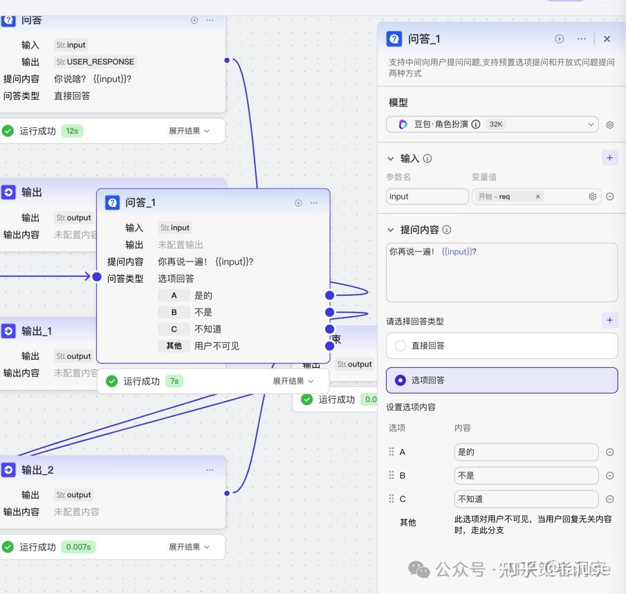This screenshot has height=594, width=626.
Task: Click plus icon to add a new 输入 parameter
Action: point(609,158)
